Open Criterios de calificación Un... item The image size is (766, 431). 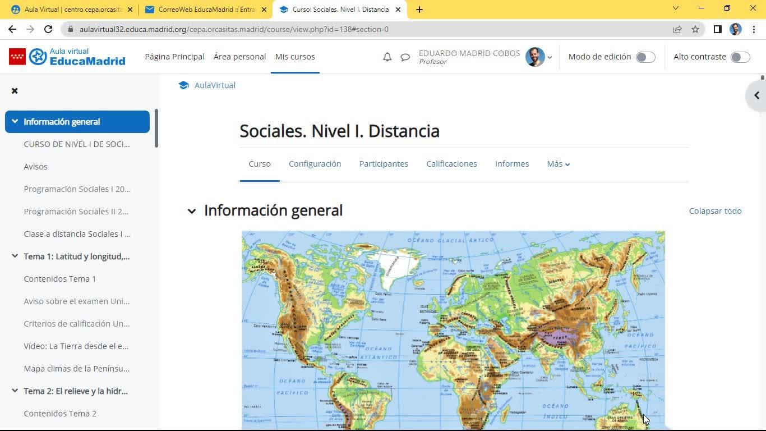77,324
